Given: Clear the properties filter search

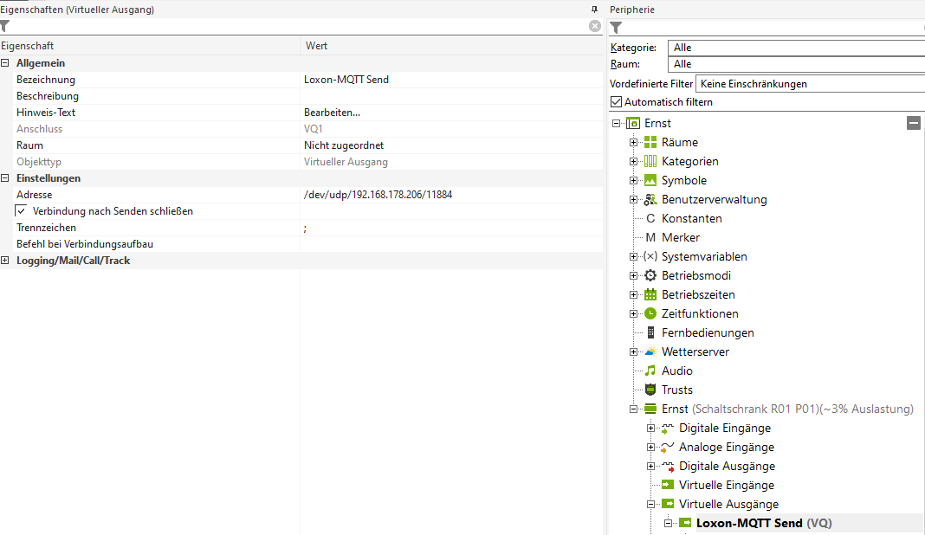Looking at the screenshot, I should click(x=595, y=26).
